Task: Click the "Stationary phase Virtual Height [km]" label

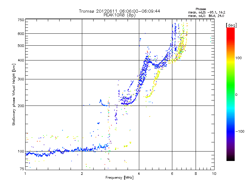Action: [14, 94]
